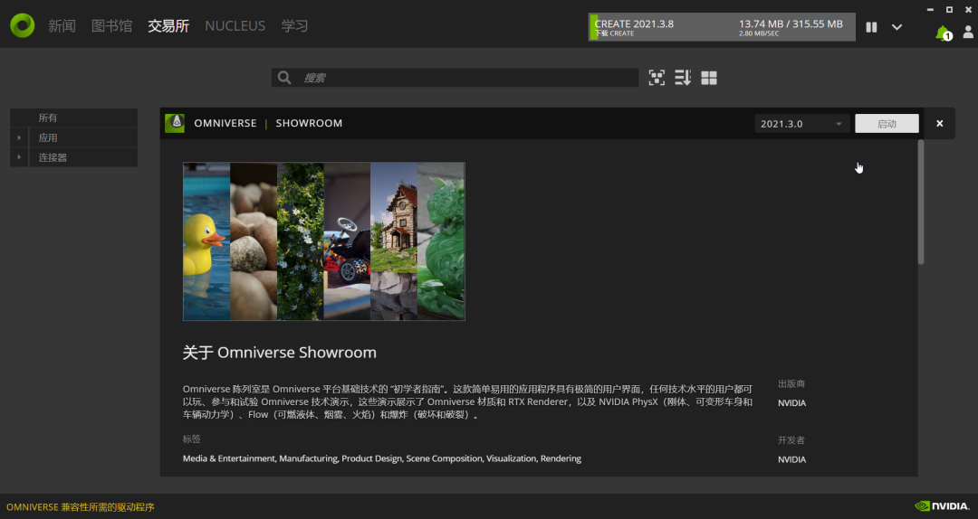This screenshot has height=519, width=978.
Task: Expand the 连接器 category arrow
Action: (x=19, y=157)
